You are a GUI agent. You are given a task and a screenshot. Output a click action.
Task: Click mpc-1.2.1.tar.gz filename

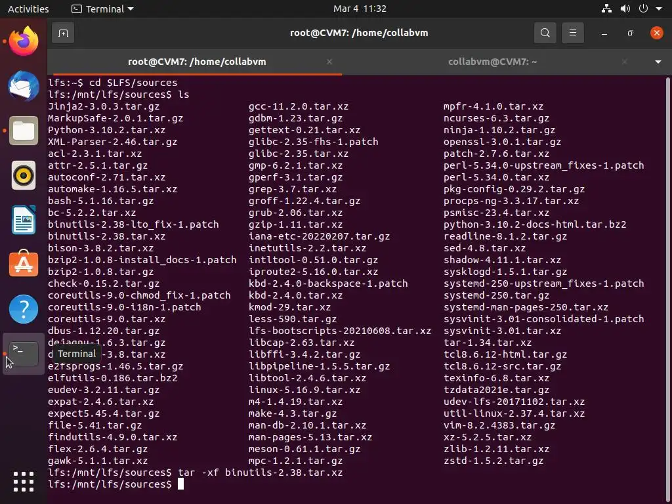pyautogui.click(x=296, y=461)
